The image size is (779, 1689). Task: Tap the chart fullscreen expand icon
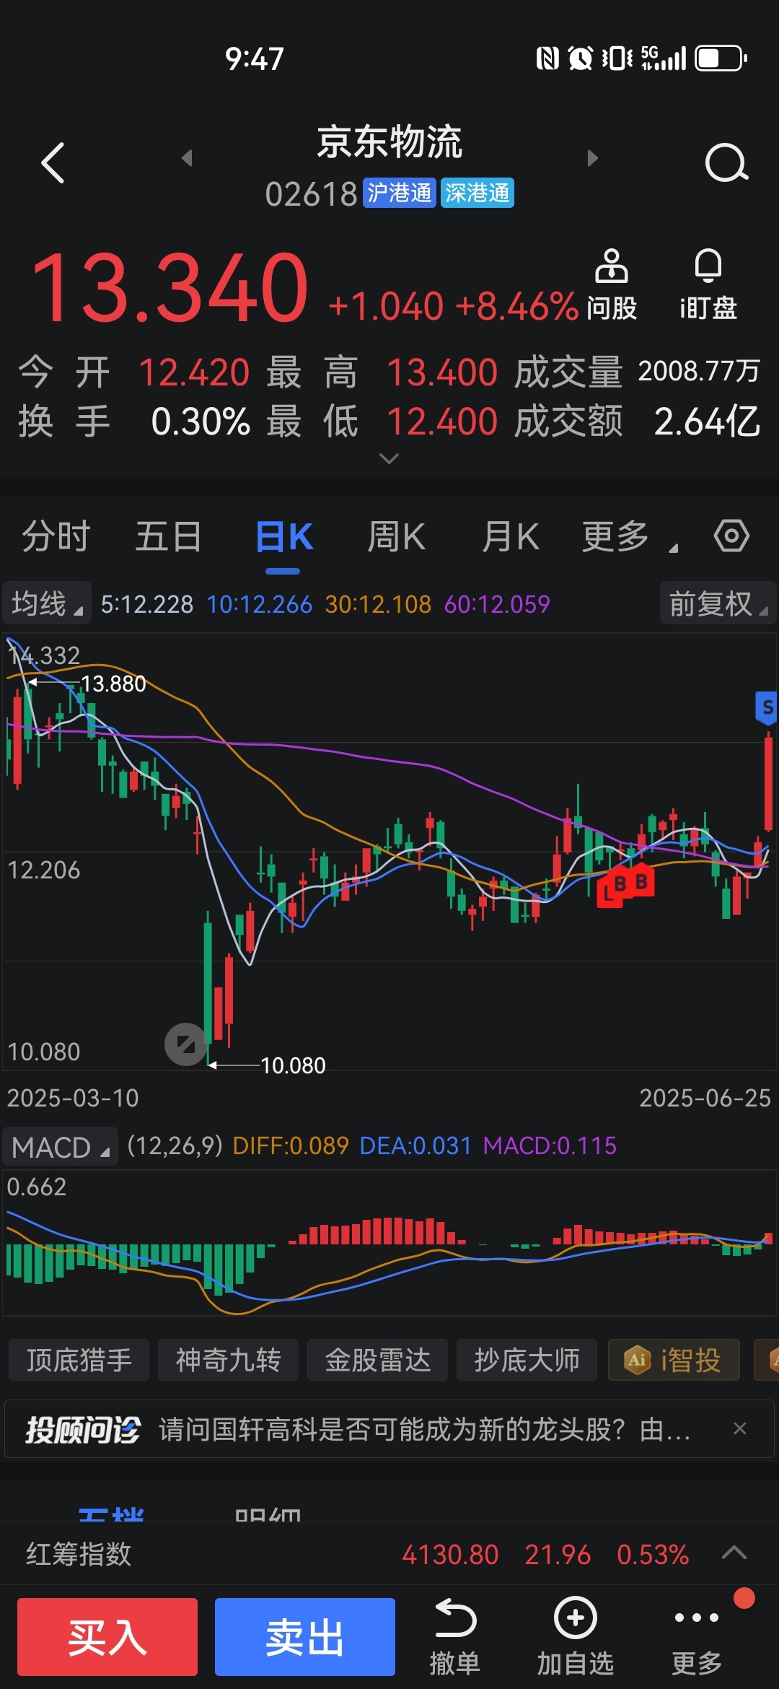[185, 1044]
